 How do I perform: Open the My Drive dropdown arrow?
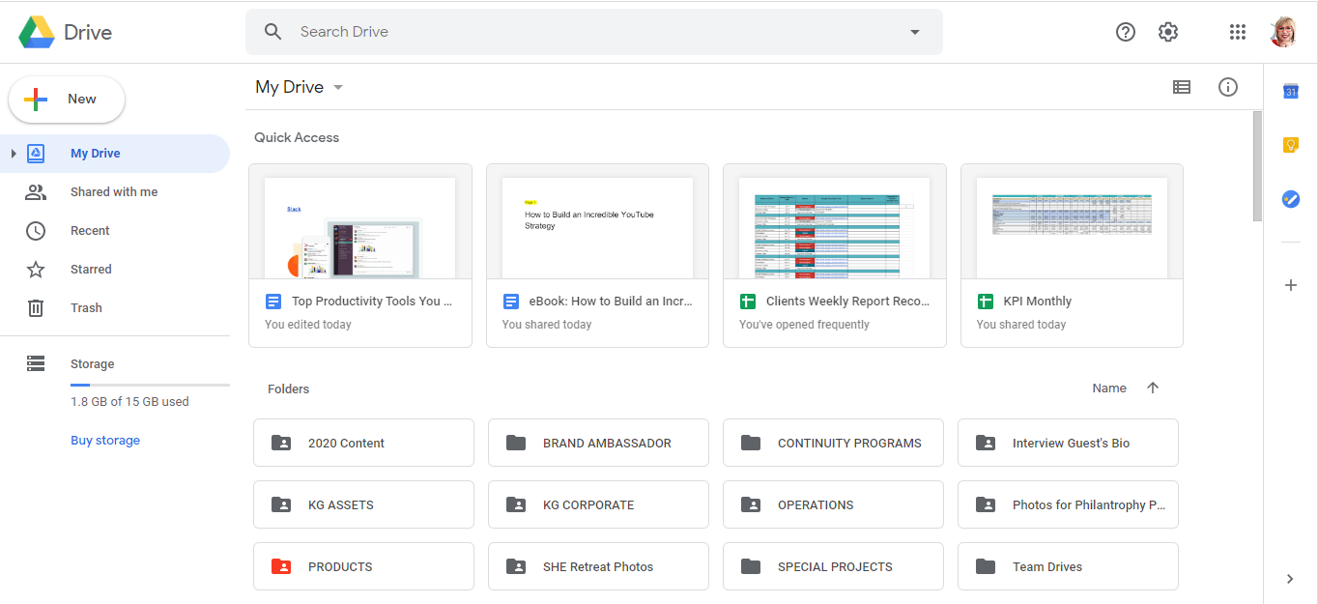point(338,87)
